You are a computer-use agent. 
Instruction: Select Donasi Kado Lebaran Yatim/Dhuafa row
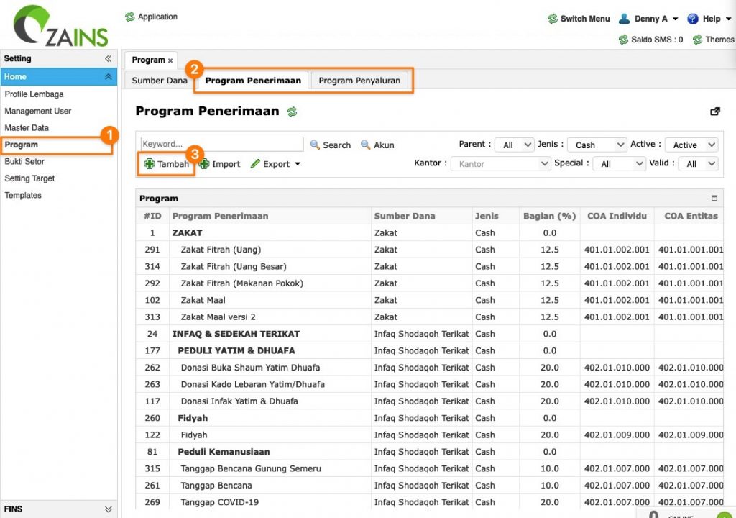429,384
